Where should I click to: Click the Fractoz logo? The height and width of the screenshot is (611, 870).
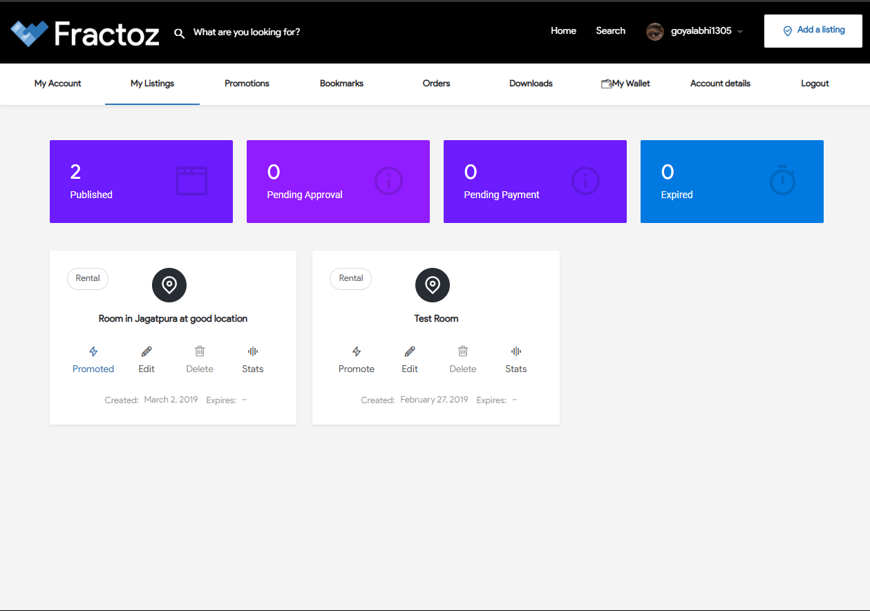tap(83, 32)
